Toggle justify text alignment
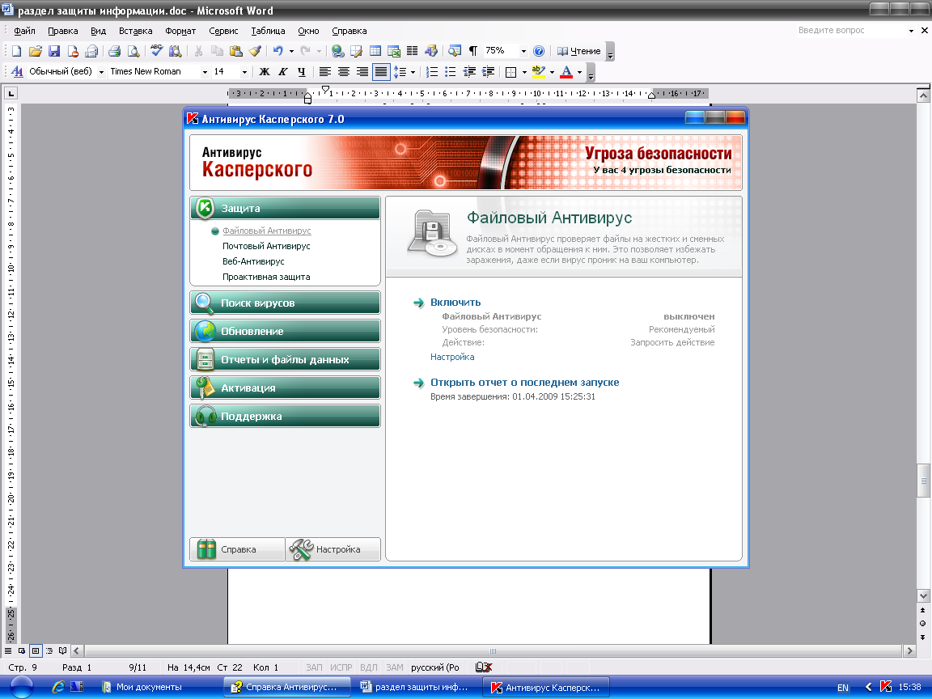 [x=380, y=72]
